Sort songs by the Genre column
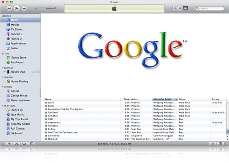The image size is (229, 163). pyautogui.click(x=194, y=99)
